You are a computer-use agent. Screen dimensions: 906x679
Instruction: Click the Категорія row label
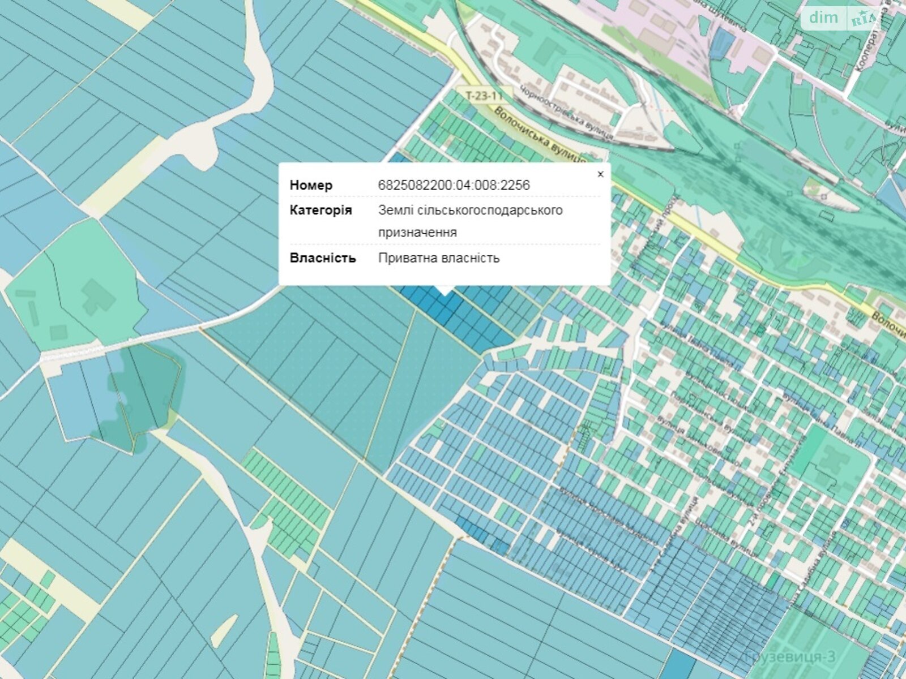(320, 210)
